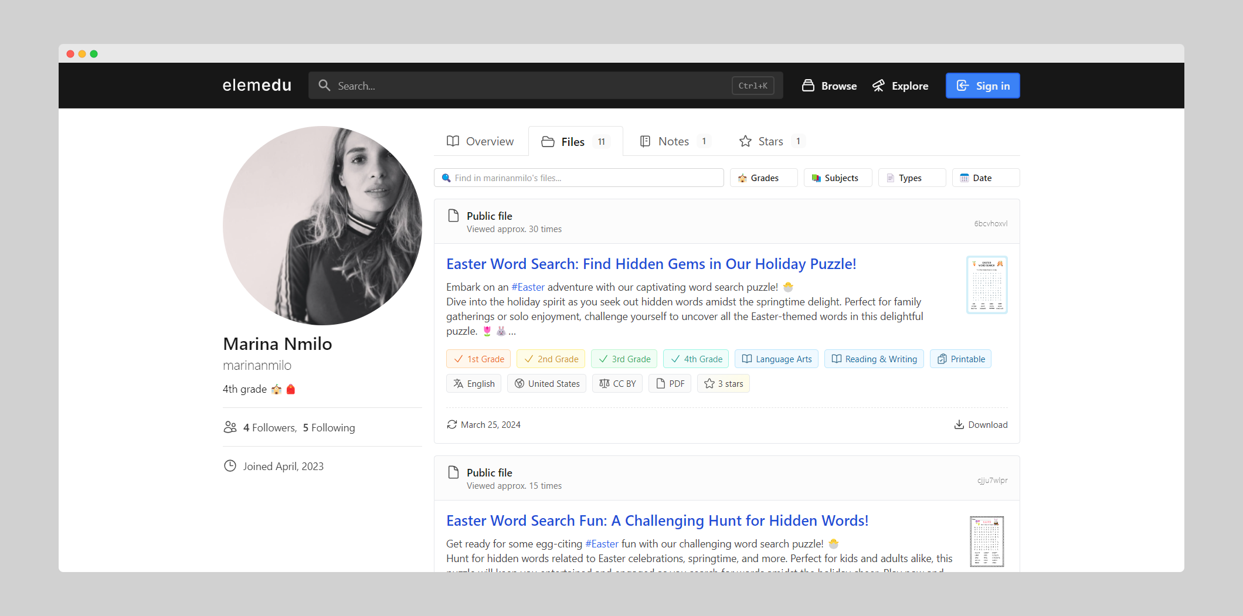Click the CC BY license tag
Image resolution: width=1243 pixels, height=616 pixels.
click(x=617, y=383)
